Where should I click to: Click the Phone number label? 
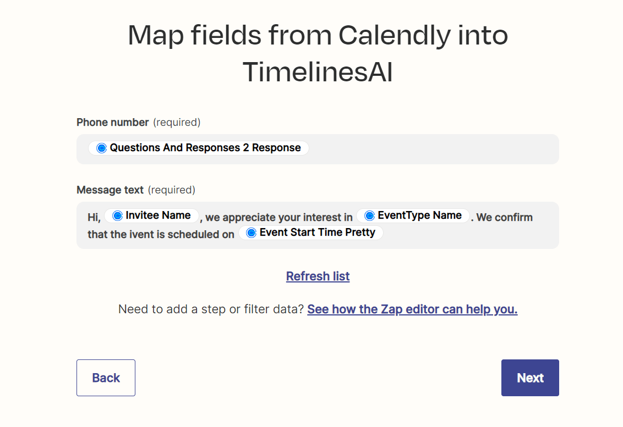coord(113,122)
